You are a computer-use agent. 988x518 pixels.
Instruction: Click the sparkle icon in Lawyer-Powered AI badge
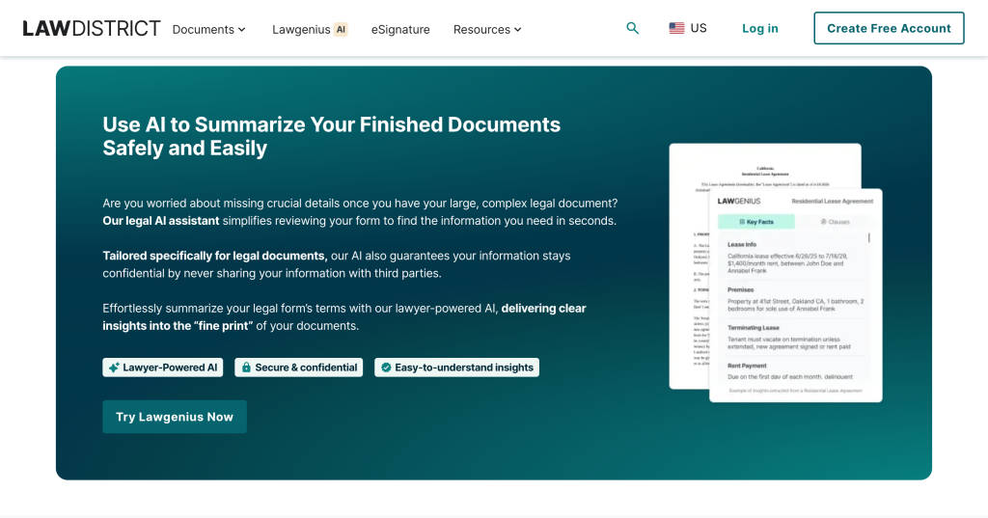[114, 368]
